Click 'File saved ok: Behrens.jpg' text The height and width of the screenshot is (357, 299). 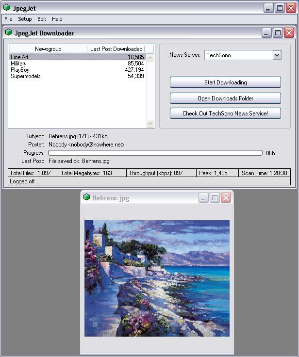click(x=79, y=161)
